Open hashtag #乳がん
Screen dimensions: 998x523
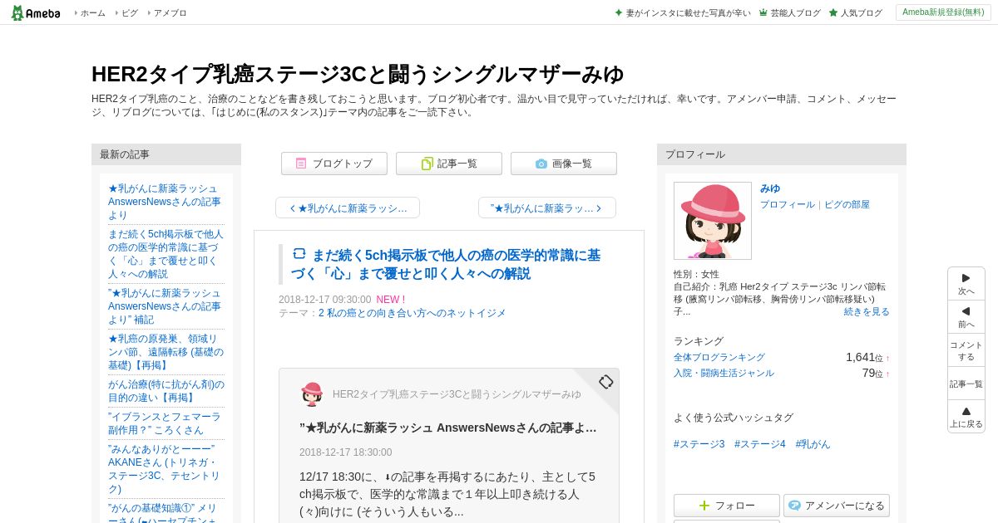coord(813,444)
